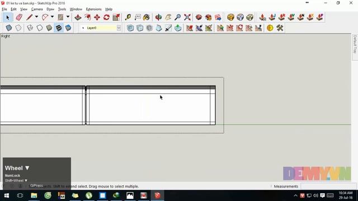Toggle X-Ray face style

pos(9,28)
